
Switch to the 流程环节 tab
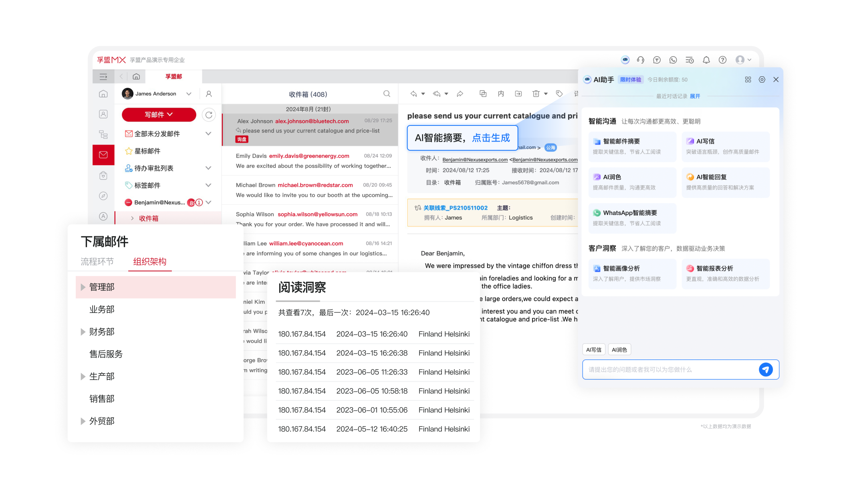[x=97, y=262]
